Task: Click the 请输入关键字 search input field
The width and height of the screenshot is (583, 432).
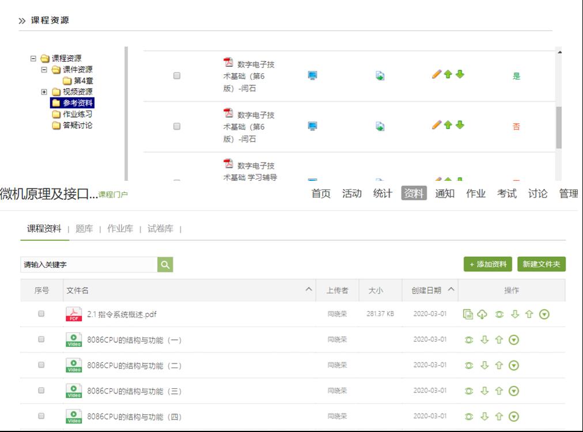Action: [x=88, y=264]
